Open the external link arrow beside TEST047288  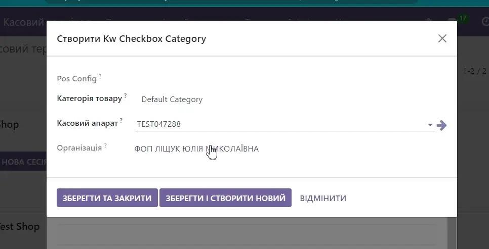(x=442, y=125)
